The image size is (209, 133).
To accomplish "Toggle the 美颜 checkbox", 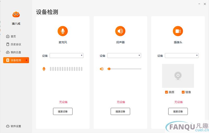I will [166, 92].
